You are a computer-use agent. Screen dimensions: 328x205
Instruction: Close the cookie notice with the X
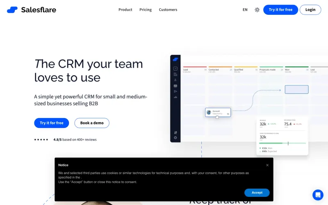(x=267, y=165)
